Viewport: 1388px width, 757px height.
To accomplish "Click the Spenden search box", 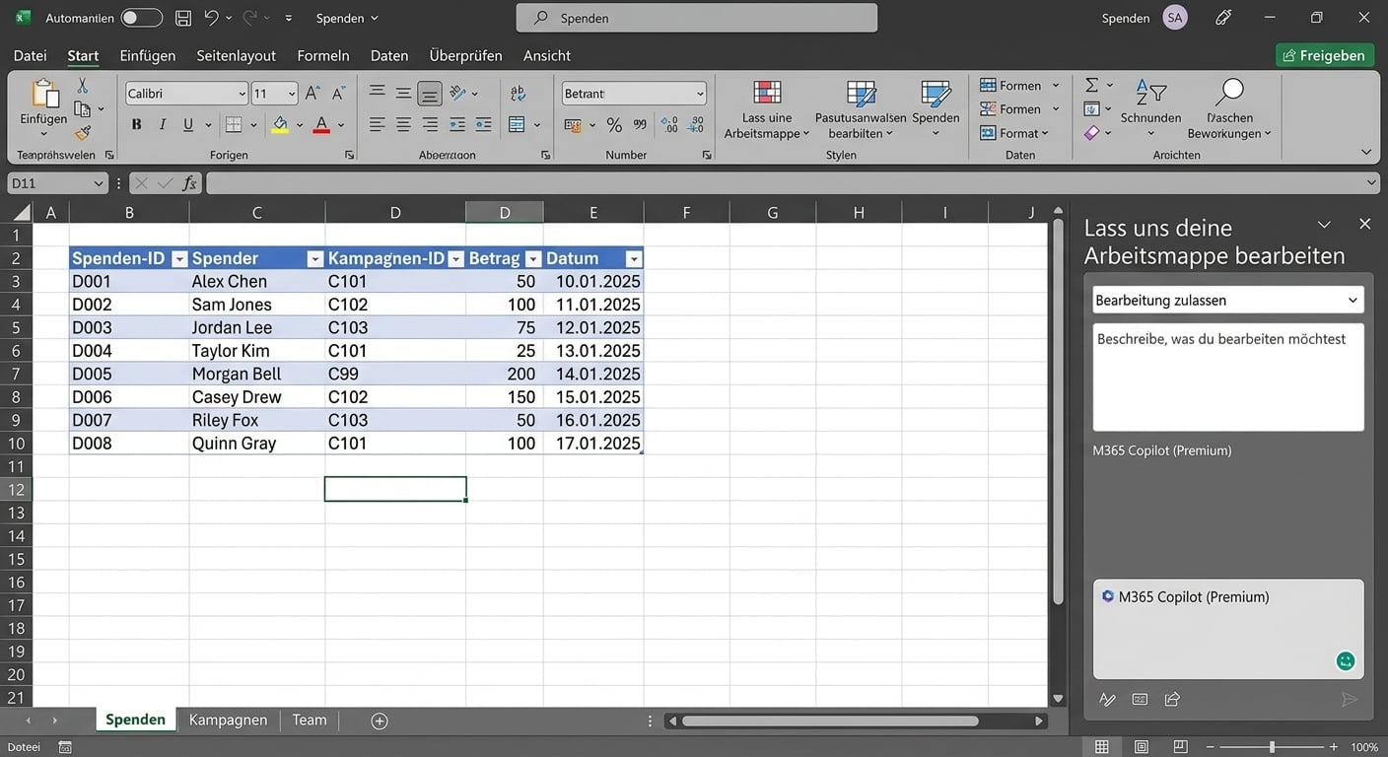I will click(697, 18).
